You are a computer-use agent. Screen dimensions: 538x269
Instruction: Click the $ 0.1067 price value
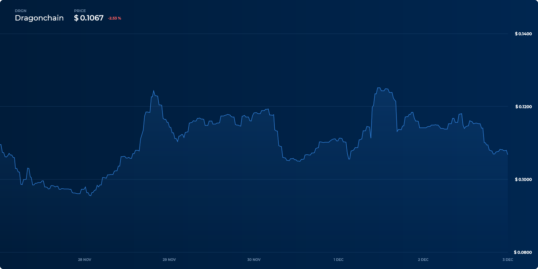pos(89,18)
